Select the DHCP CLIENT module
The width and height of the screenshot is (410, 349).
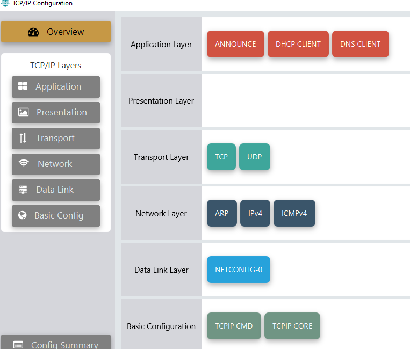pyautogui.click(x=298, y=44)
